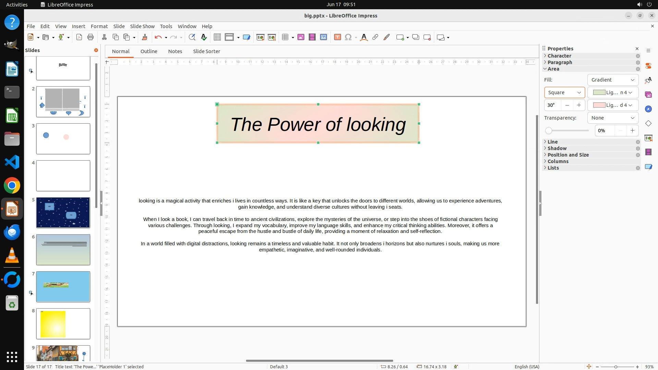The width and height of the screenshot is (658, 370).
Task: Switch to the Slide Sorter tab
Action: (x=206, y=51)
